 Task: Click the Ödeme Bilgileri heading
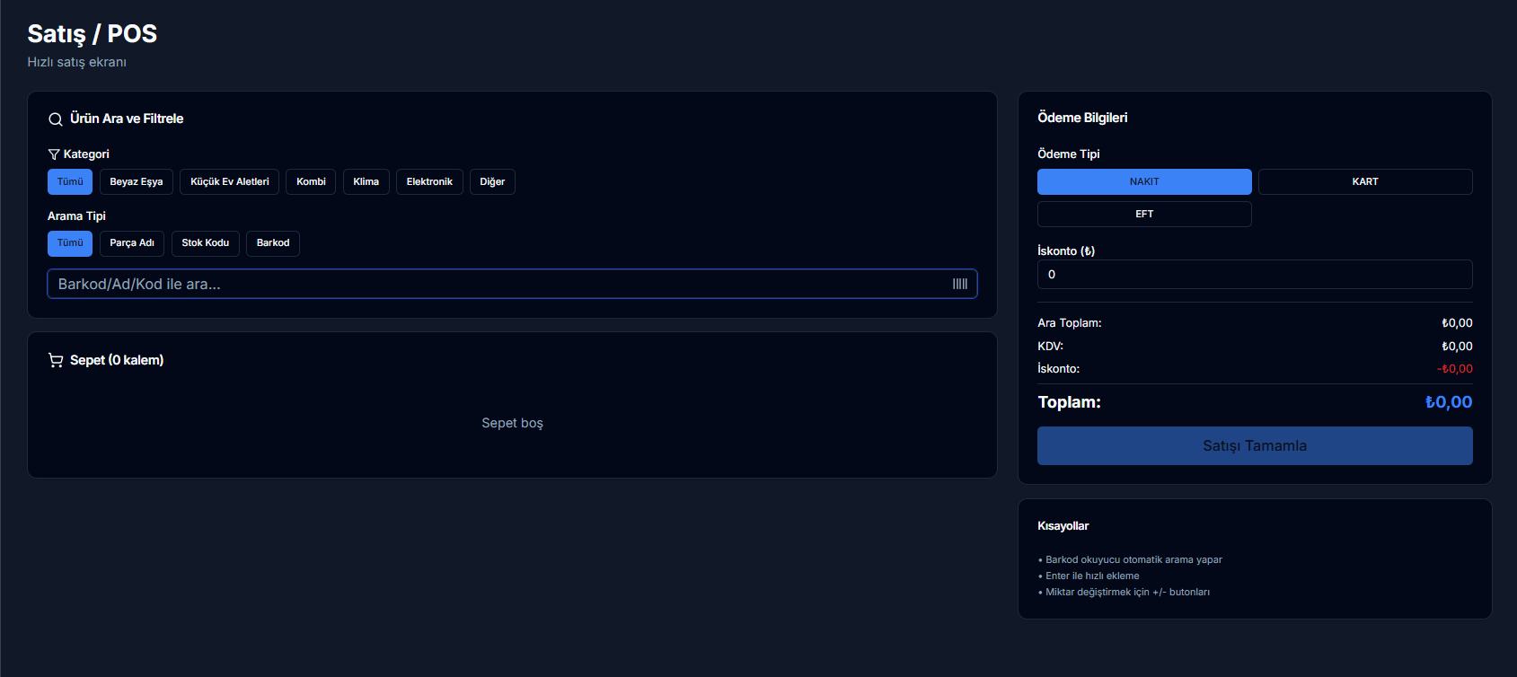tap(1082, 118)
